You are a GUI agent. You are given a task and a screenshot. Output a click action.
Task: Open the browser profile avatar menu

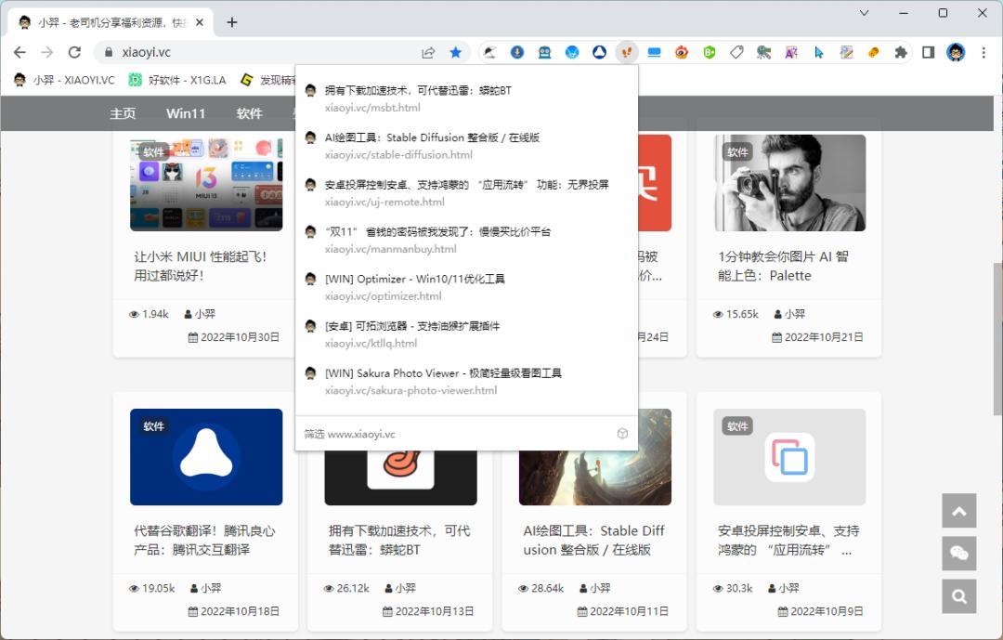pyautogui.click(x=956, y=52)
